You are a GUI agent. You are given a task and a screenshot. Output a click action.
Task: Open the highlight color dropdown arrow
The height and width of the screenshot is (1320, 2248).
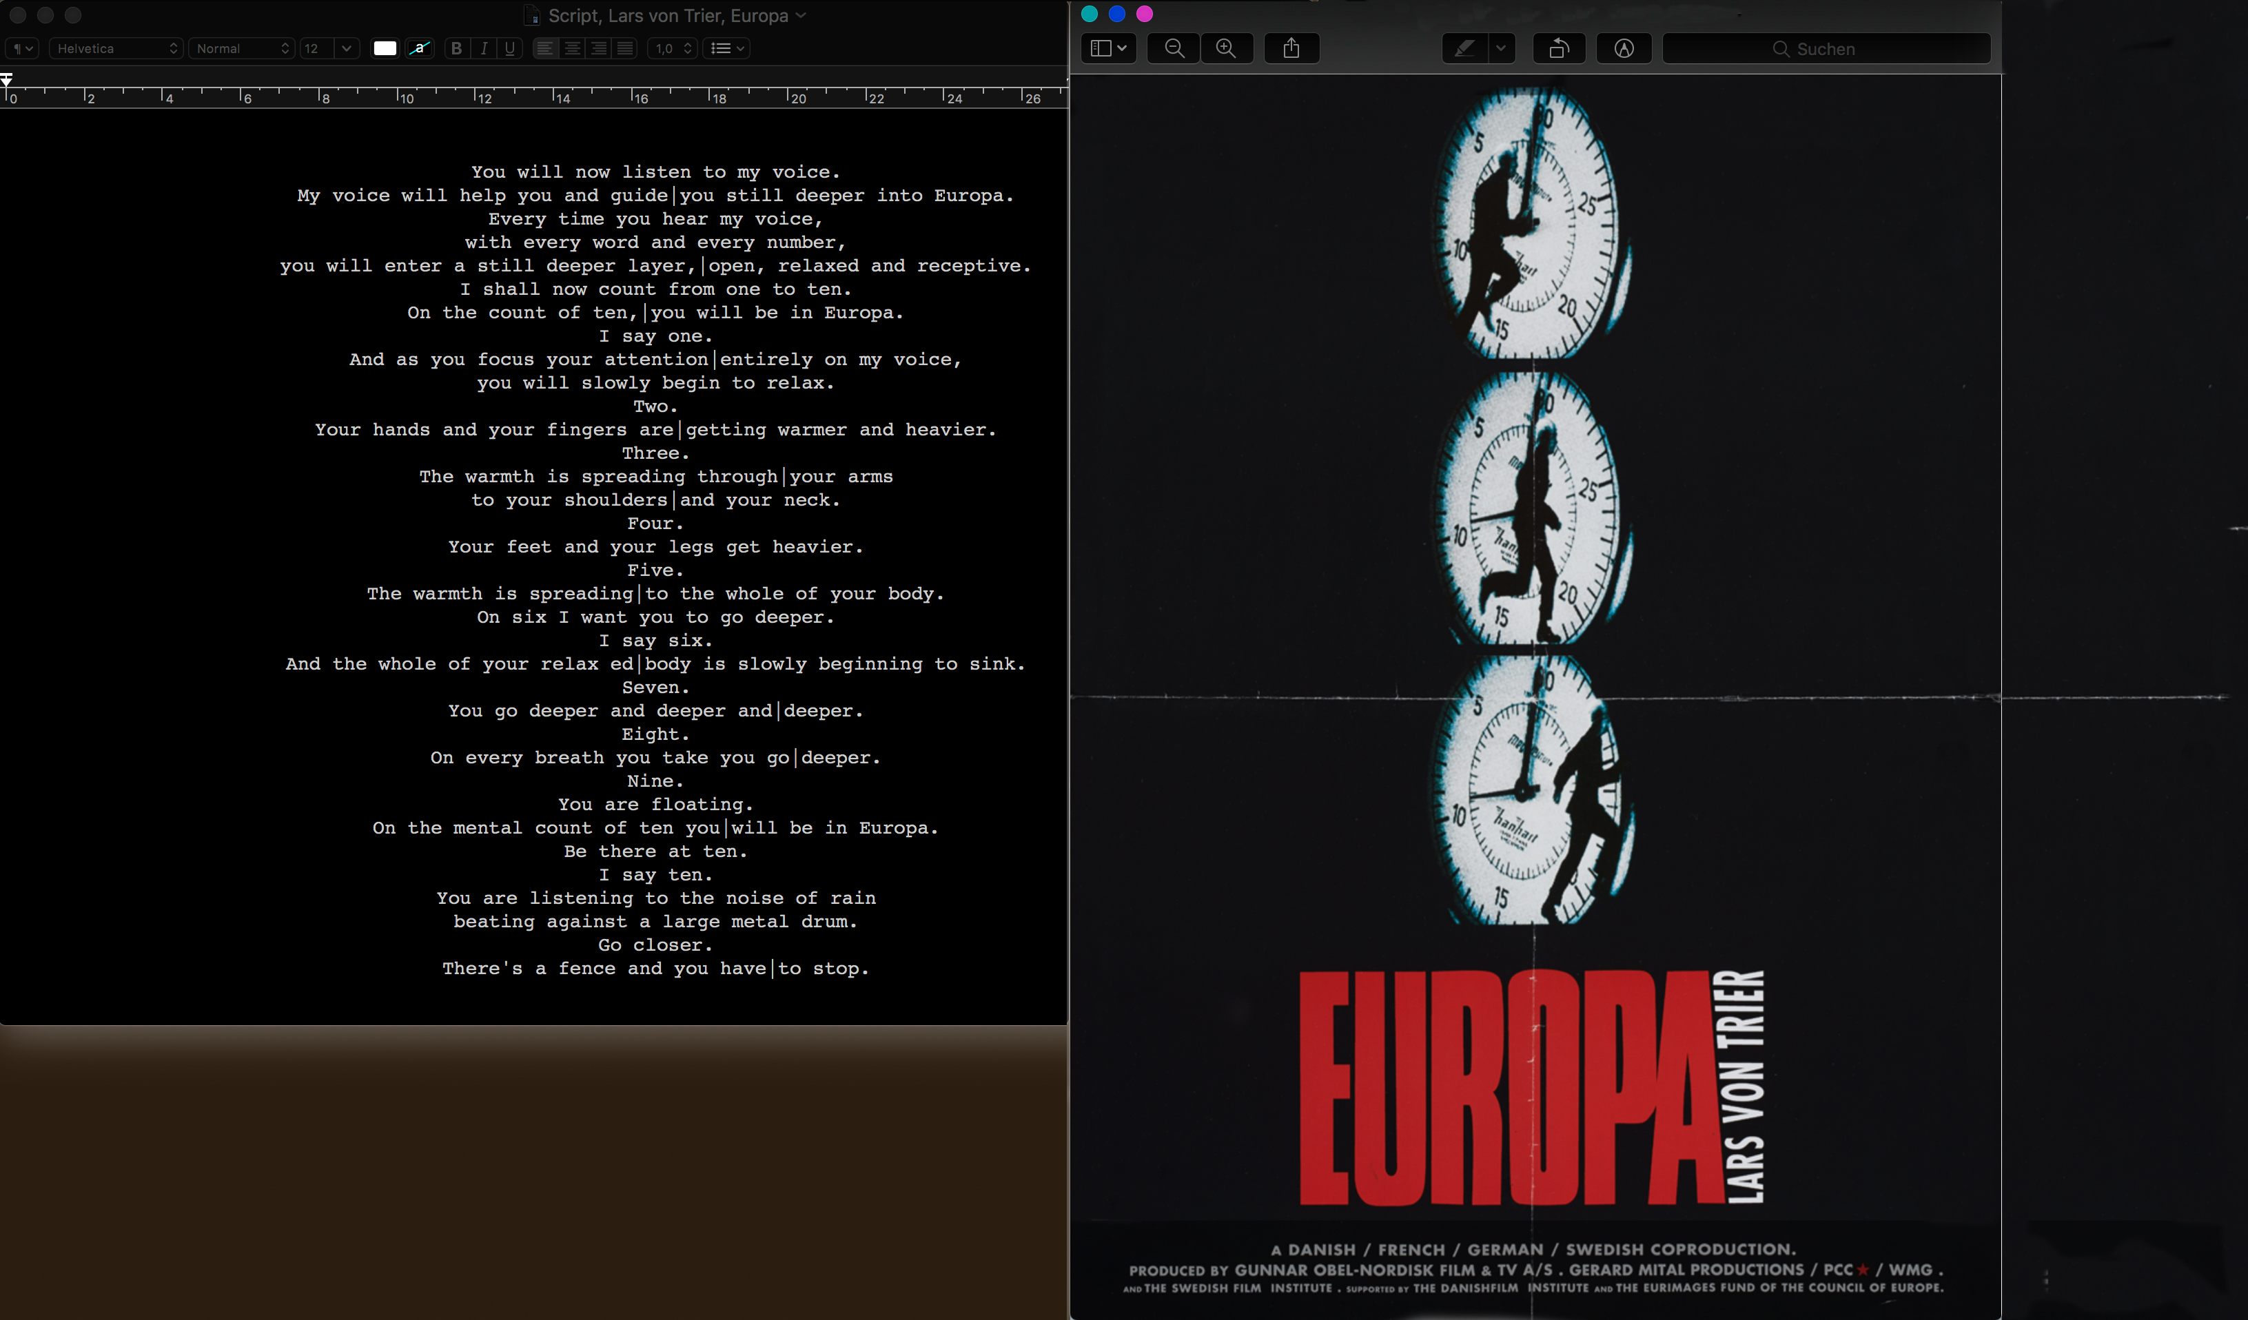pos(1502,48)
